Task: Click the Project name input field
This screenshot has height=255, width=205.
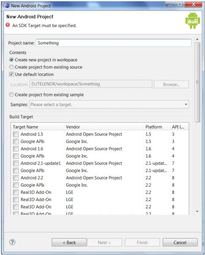Action: [113, 43]
